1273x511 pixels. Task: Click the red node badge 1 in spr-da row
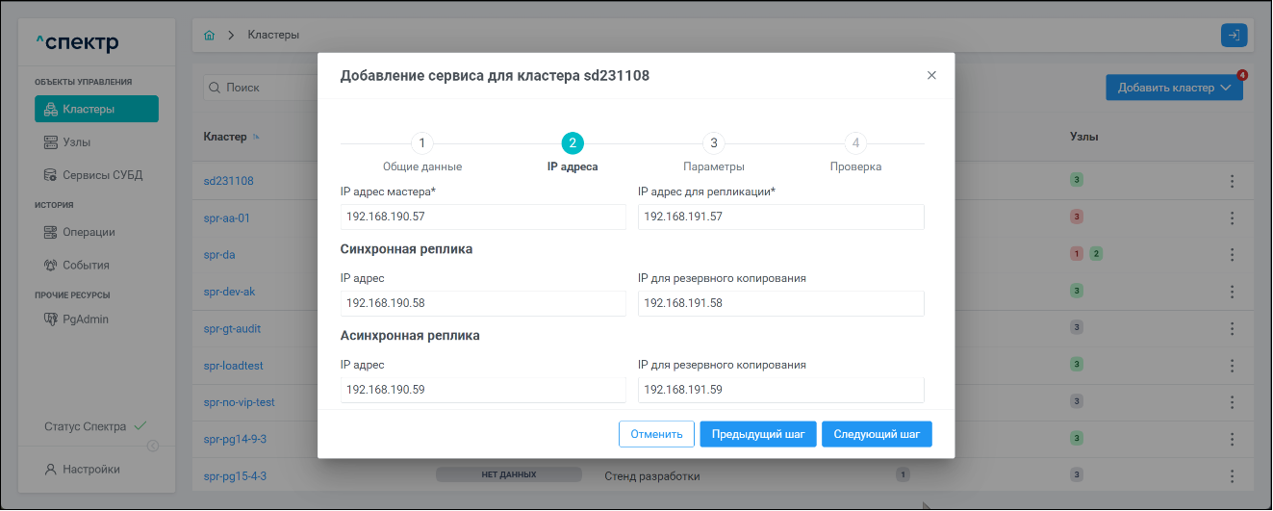[1078, 254]
